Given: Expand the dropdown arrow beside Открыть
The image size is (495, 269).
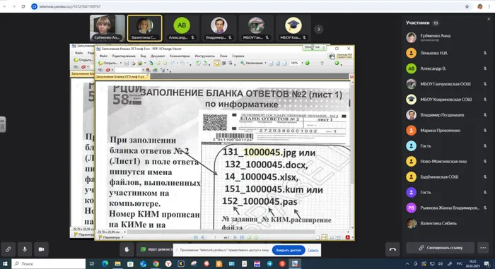Looking at the screenshot, I should point(121,63).
